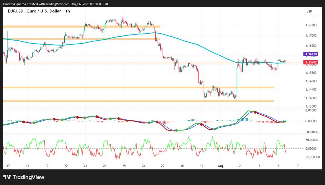The height and width of the screenshot is (185, 325).
Task: Select the 1.16110 purple price label
Action: 310,54
